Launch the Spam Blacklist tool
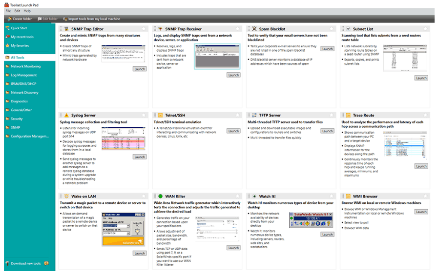Viewport: 438px width, 276px height. pyautogui.click(x=327, y=49)
